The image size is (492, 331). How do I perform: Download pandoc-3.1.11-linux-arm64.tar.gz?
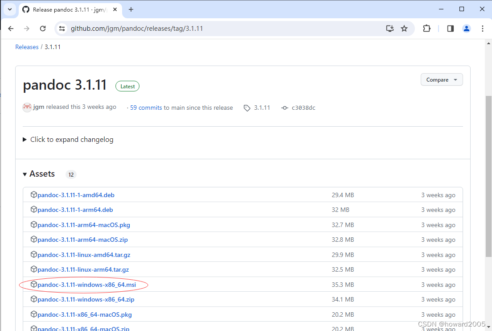[83, 269]
